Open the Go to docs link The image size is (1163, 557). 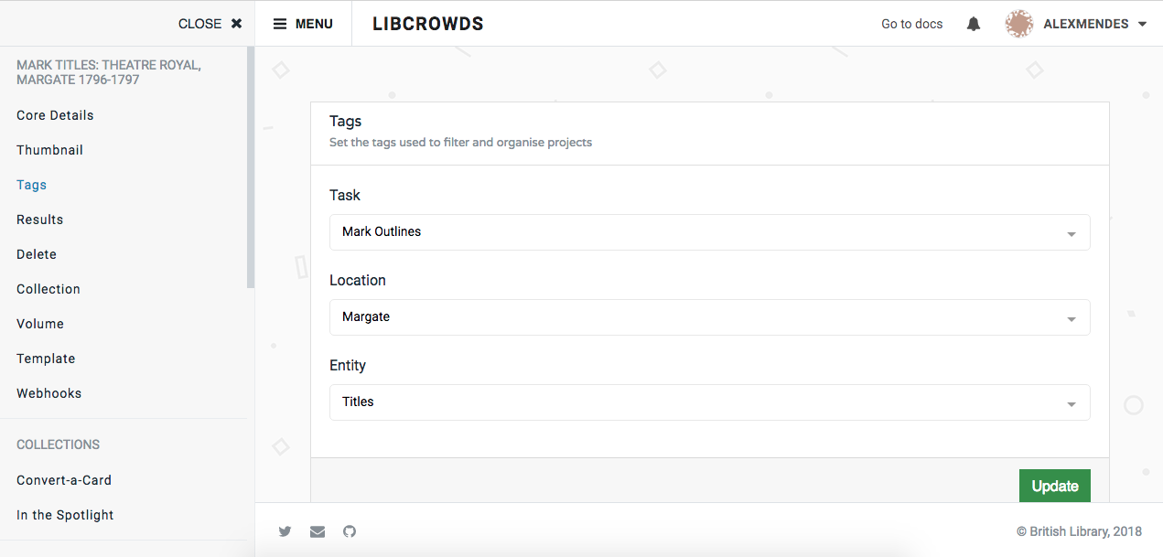(x=911, y=23)
